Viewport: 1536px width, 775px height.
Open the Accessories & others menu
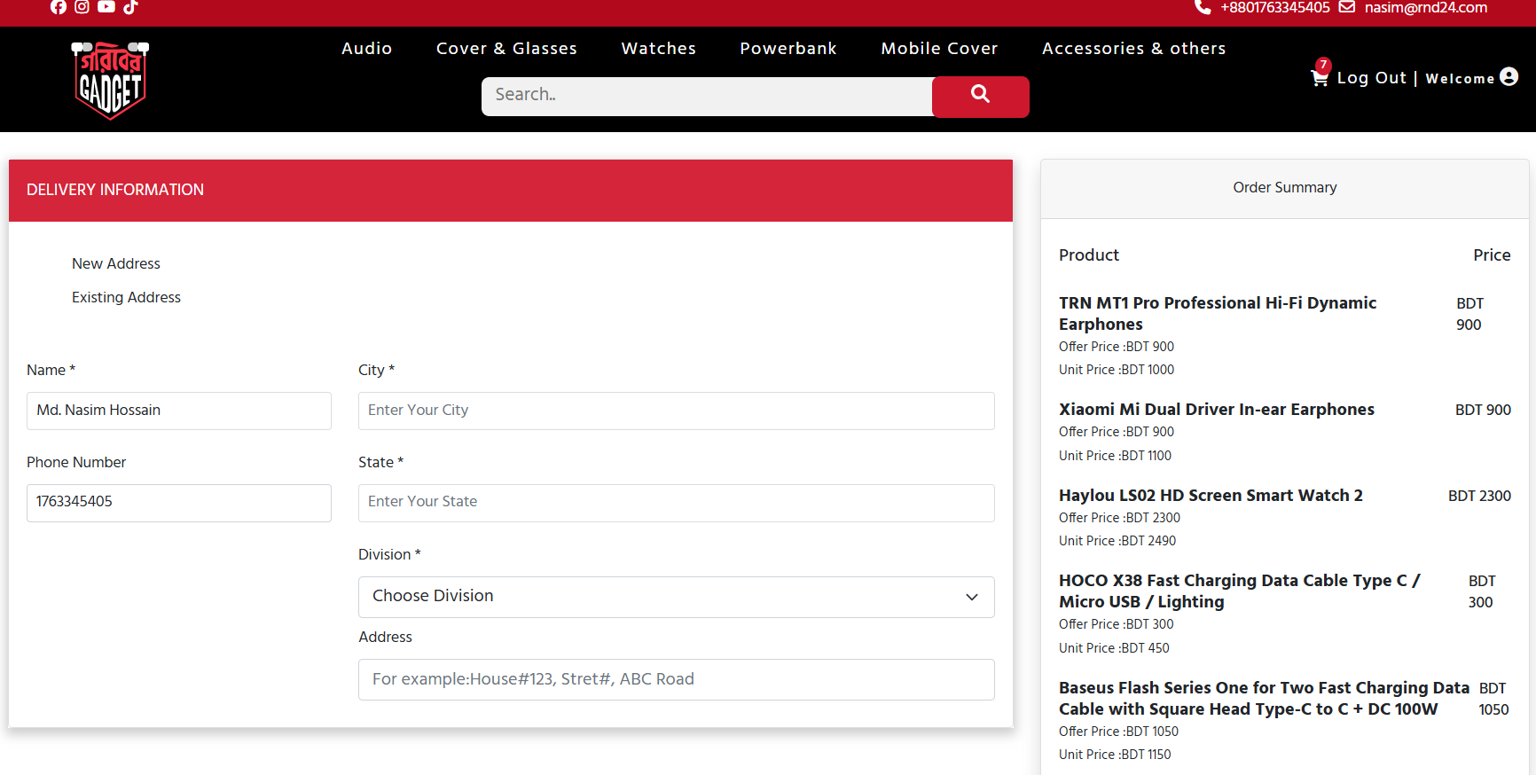click(x=1133, y=49)
